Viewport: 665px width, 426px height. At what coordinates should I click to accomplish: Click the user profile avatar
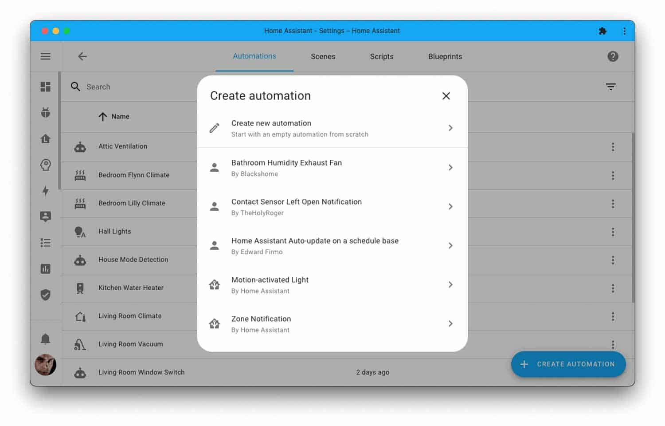tap(45, 365)
